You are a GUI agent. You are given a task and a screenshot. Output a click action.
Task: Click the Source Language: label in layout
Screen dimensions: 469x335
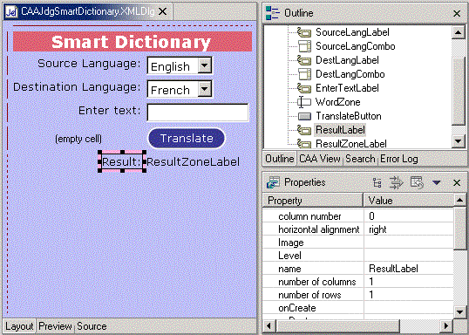coord(89,64)
